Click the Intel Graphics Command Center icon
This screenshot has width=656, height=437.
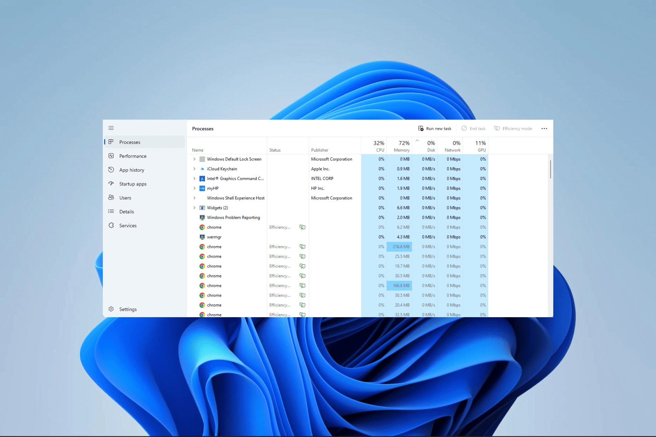202,179
